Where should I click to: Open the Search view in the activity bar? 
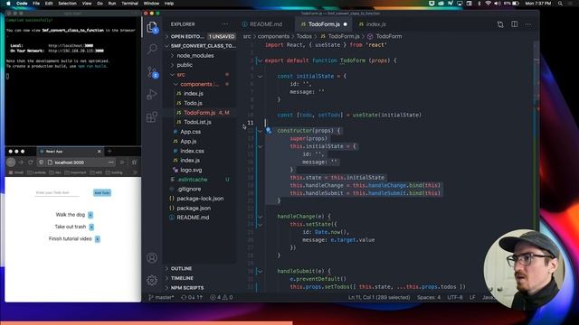point(152,49)
